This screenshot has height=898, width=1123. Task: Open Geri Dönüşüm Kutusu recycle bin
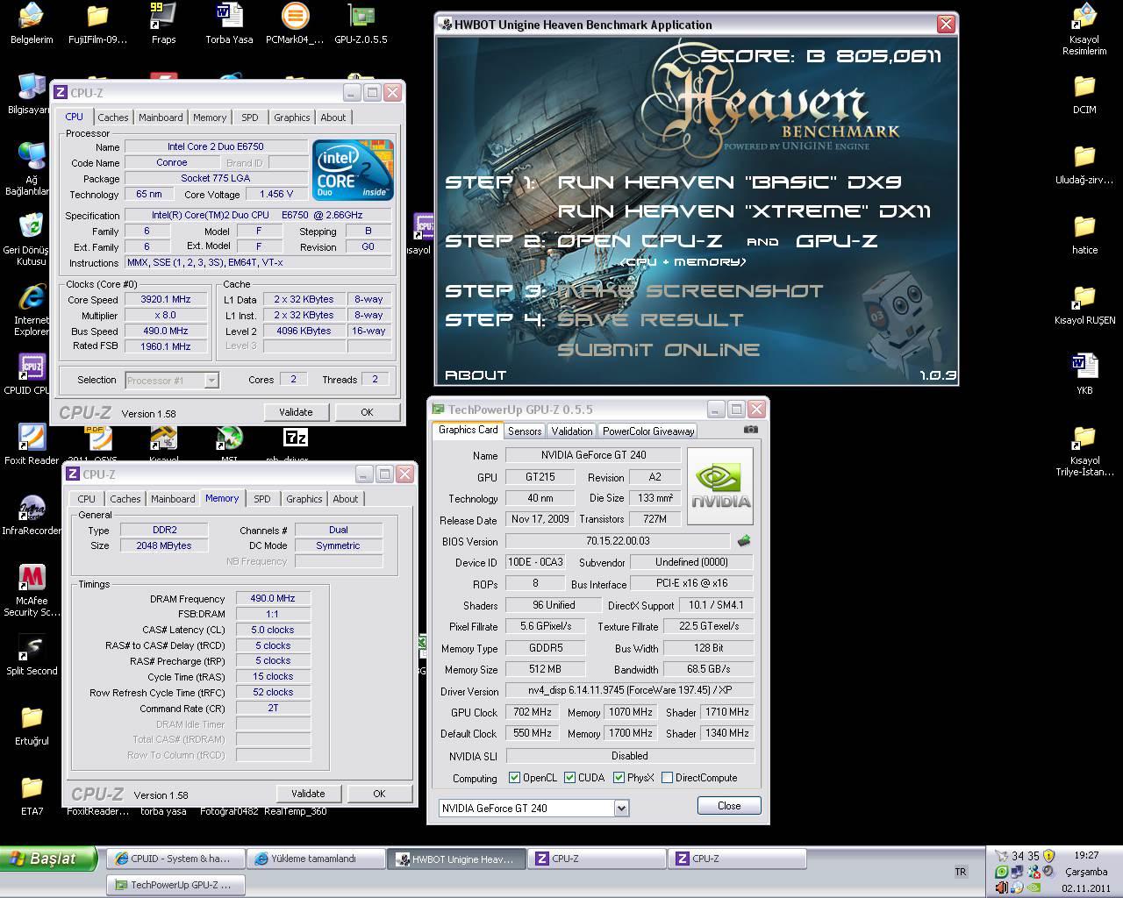pos(32,239)
